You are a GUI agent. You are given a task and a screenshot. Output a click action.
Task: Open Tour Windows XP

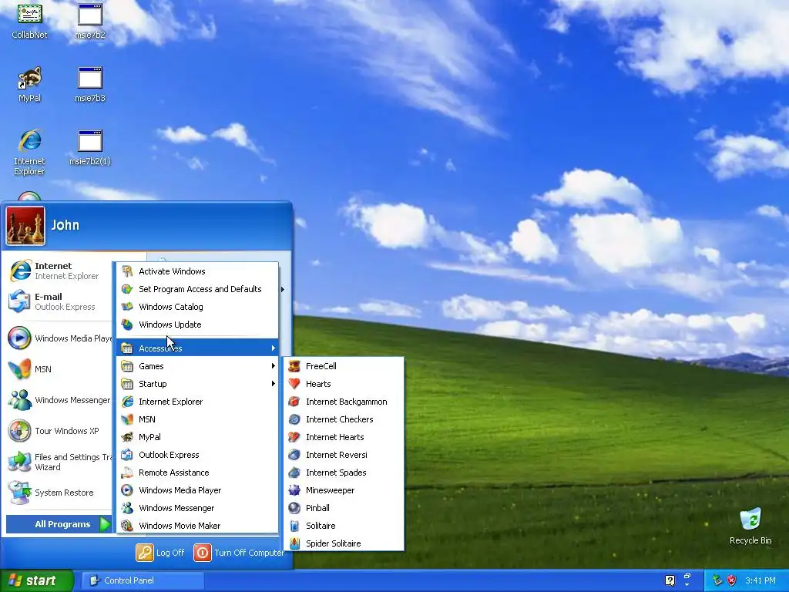pos(58,431)
